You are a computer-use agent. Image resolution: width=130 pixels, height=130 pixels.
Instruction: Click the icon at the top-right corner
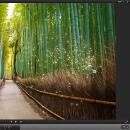pos(127,1)
